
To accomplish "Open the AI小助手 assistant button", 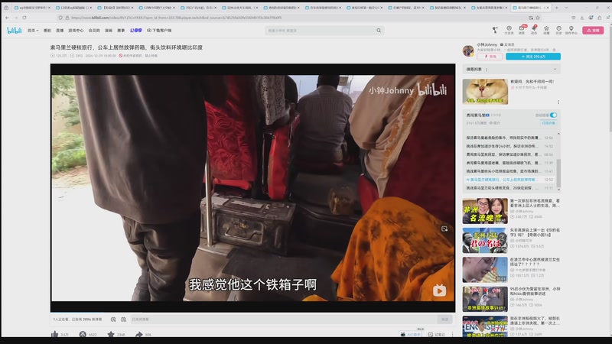I will click(411, 334).
